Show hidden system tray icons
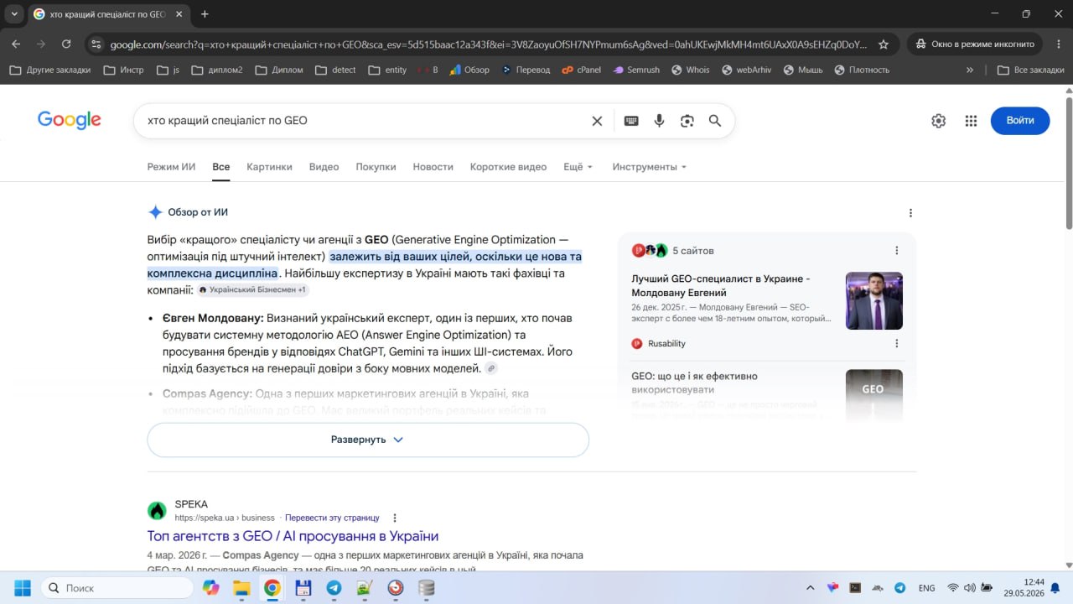1073x604 pixels. 810,588
